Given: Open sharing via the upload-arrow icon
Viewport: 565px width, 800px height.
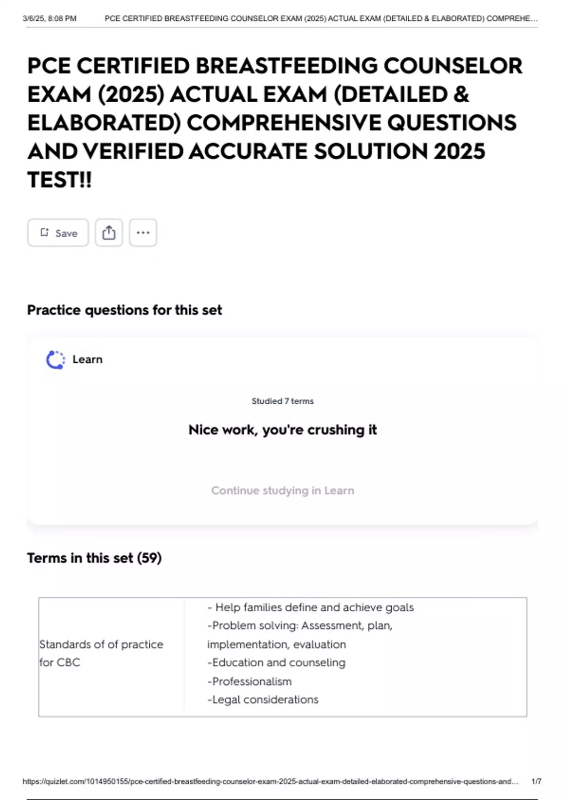Looking at the screenshot, I should [x=109, y=232].
